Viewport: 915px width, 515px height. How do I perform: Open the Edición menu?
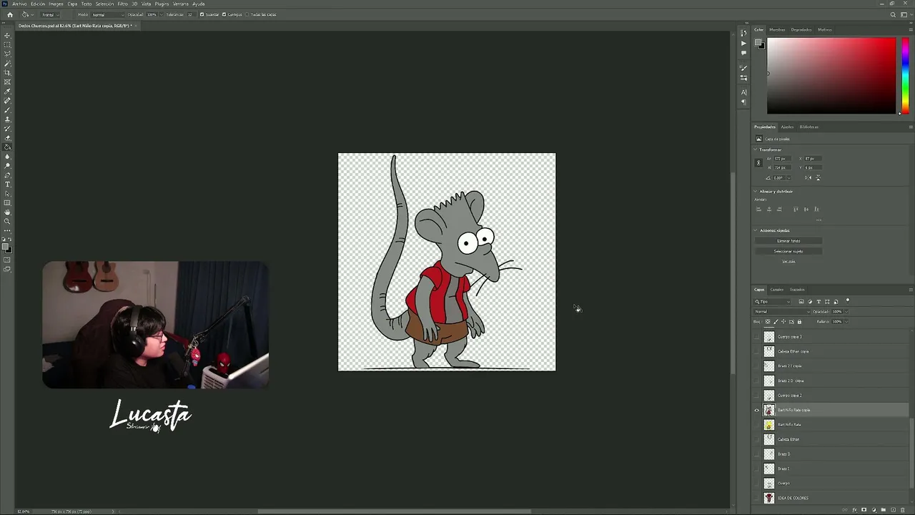[38, 4]
